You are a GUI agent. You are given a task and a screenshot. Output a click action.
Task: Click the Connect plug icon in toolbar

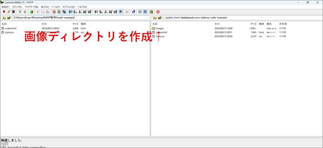[3, 12]
